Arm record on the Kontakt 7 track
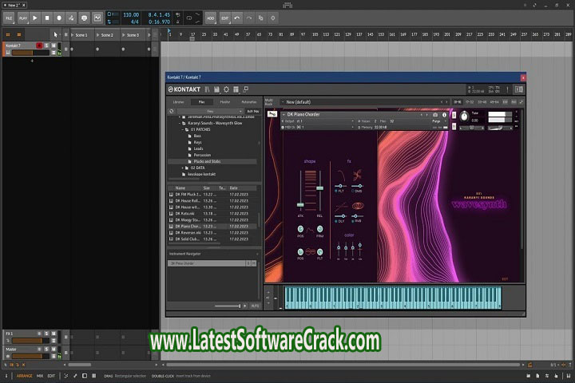The image size is (575, 383). (x=38, y=45)
